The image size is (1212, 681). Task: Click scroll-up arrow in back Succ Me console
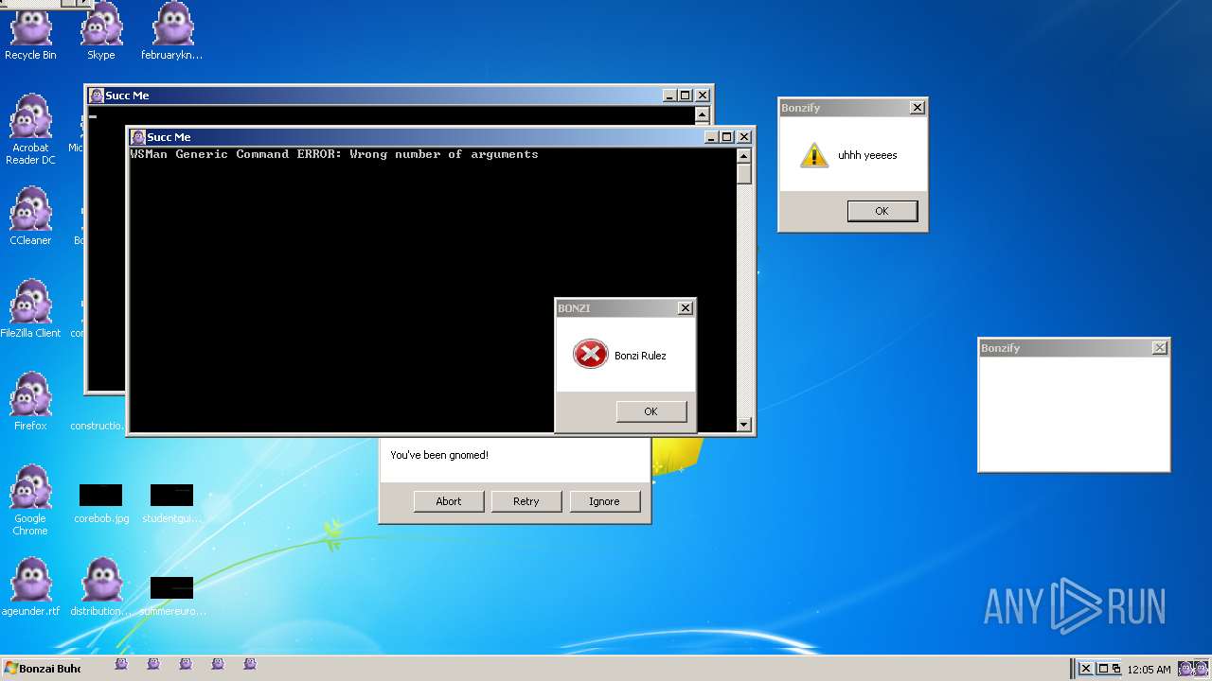702,114
